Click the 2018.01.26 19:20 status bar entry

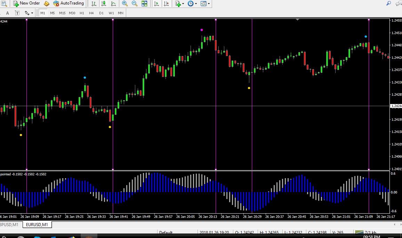[214, 233]
